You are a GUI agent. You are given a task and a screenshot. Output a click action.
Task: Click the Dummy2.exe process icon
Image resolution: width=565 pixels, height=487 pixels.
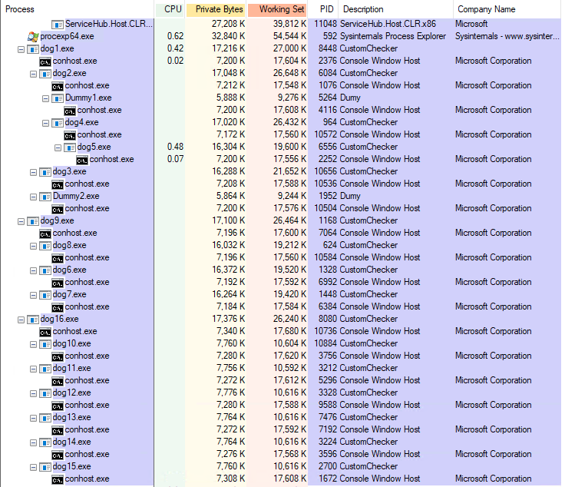click(45, 197)
